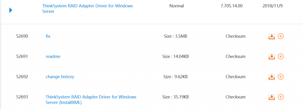302x109 pixels.
Task: Add readme to download list
Action: (281, 57)
